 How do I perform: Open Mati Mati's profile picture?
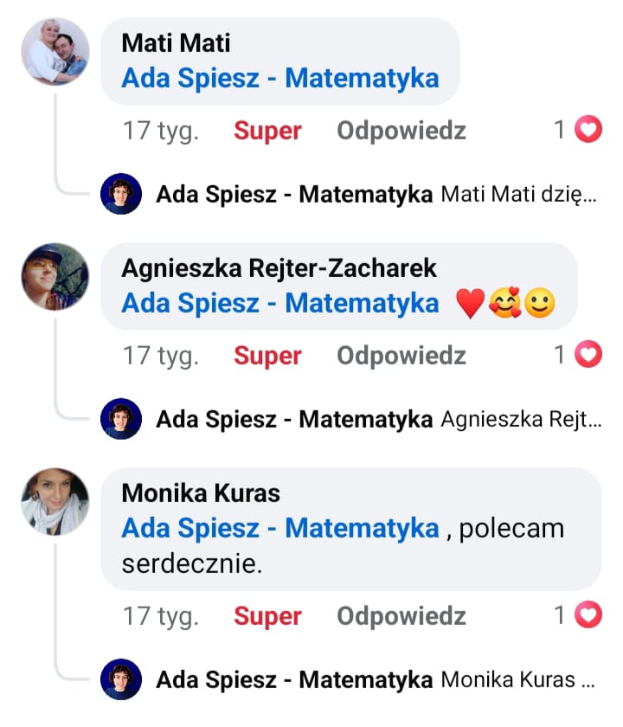pos(55,51)
